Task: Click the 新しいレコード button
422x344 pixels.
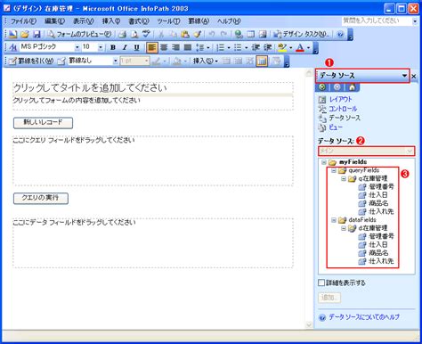Action: (x=43, y=123)
